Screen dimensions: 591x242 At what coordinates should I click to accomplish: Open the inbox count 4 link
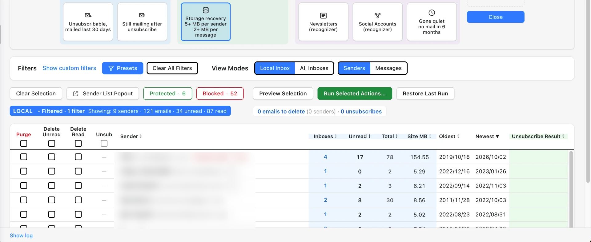point(325,157)
